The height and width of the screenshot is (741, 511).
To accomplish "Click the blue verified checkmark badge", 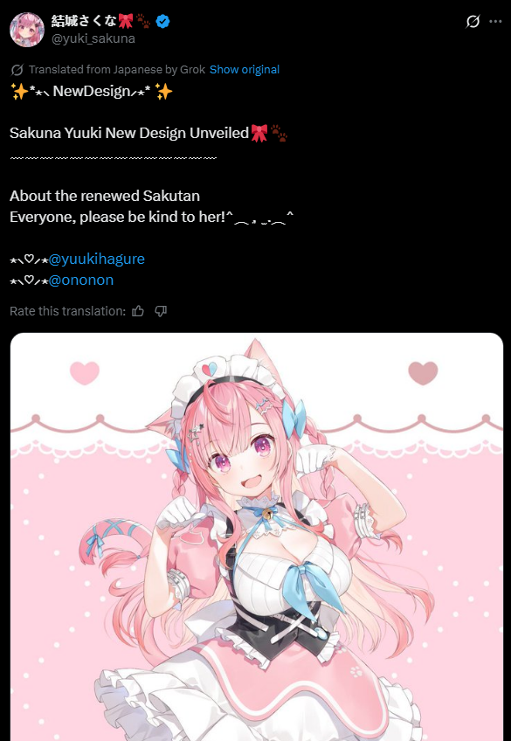I will 163,21.
